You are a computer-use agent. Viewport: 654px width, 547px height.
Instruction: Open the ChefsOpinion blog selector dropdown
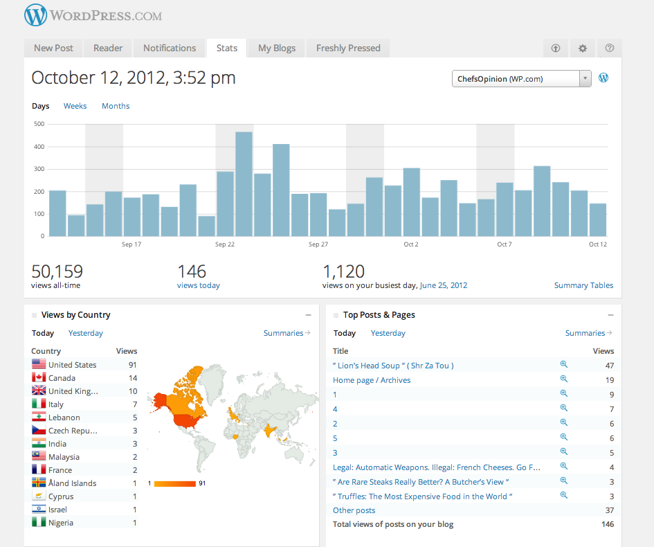(x=521, y=79)
